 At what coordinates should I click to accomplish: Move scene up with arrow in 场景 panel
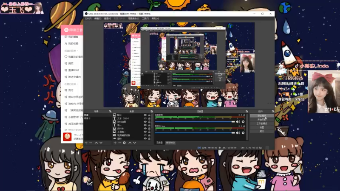pos(96,143)
